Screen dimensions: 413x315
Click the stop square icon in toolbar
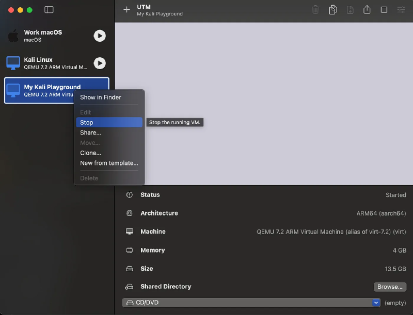(x=384, y=10)
